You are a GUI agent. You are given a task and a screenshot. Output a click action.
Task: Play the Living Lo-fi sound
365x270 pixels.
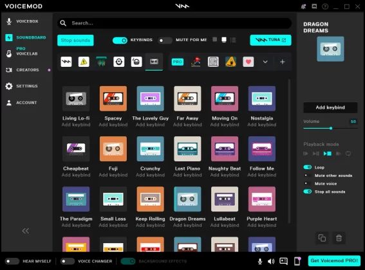tap(76, 98)
